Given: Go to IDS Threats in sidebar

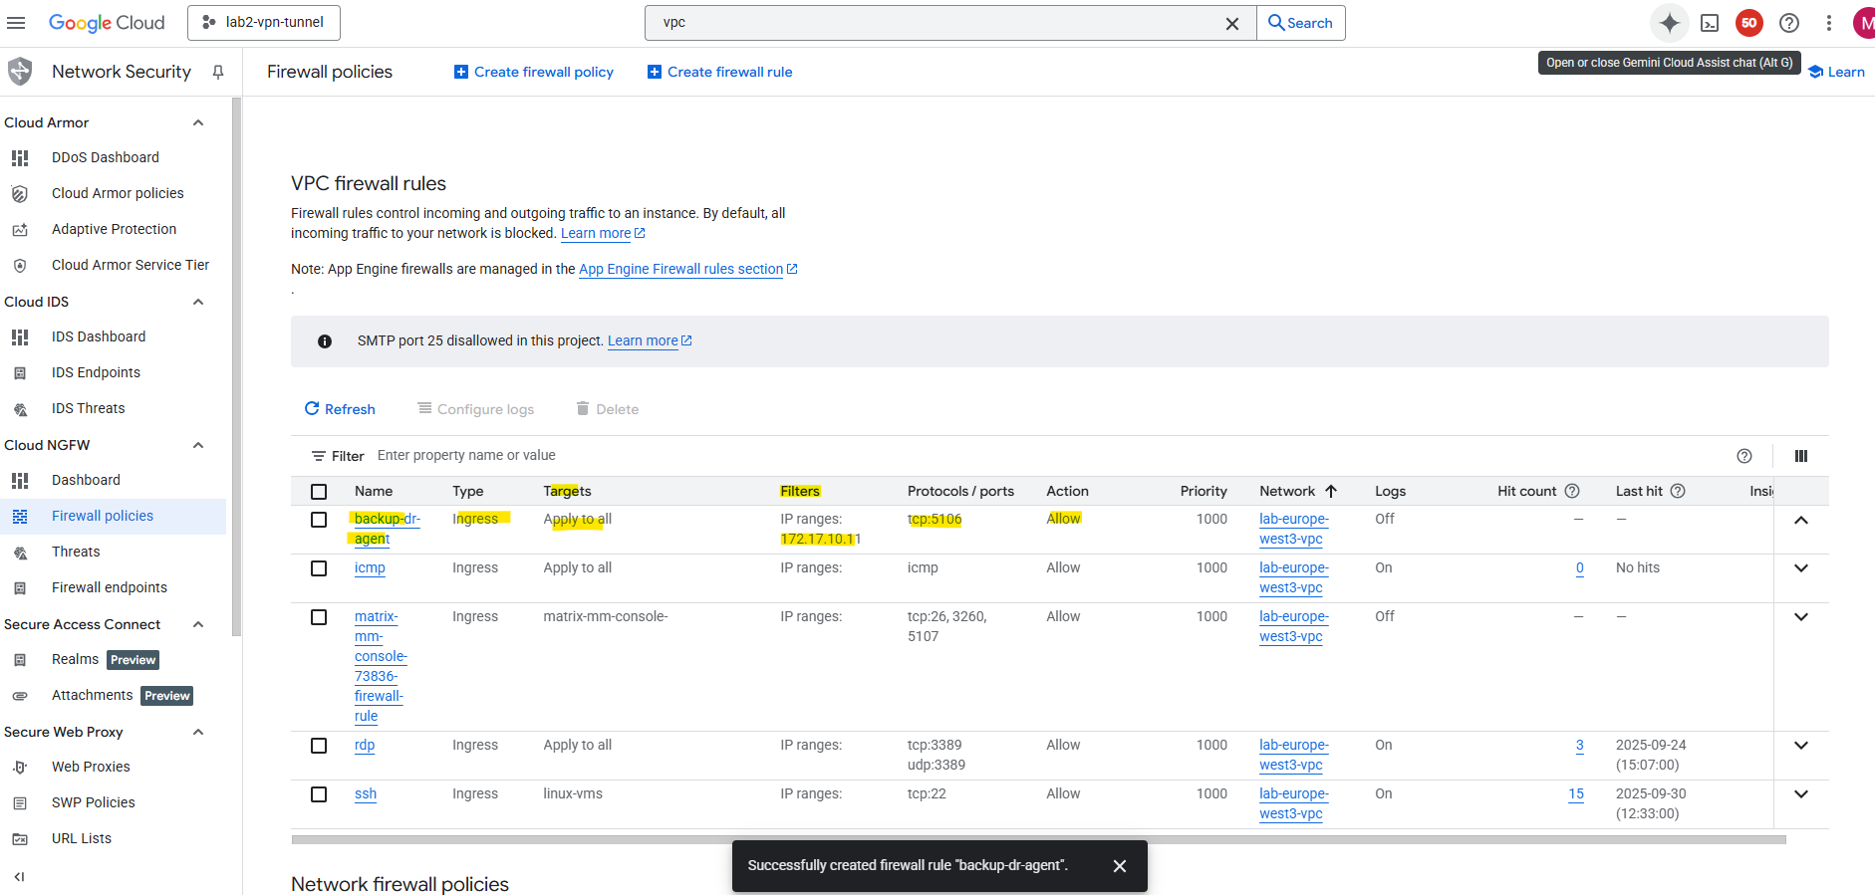Looking at the screenshot, I should tap(88, 408).
